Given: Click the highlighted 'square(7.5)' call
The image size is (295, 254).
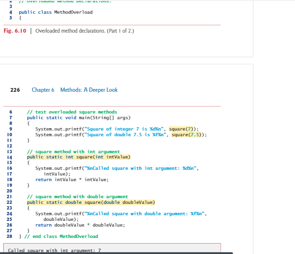Looking at the screenshot, I should [x=187, y=135].
